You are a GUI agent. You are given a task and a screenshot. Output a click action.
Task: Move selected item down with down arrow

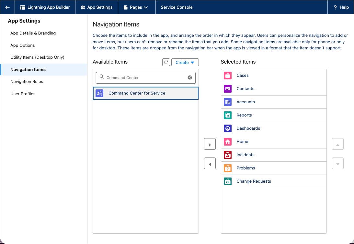(338, 164)
